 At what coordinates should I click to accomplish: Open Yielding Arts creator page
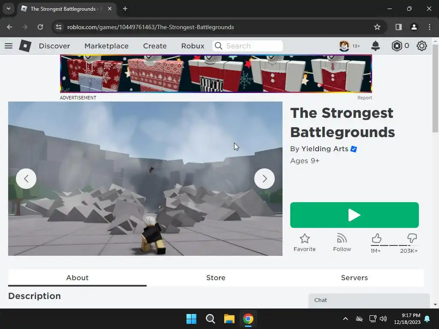point(325,149)
